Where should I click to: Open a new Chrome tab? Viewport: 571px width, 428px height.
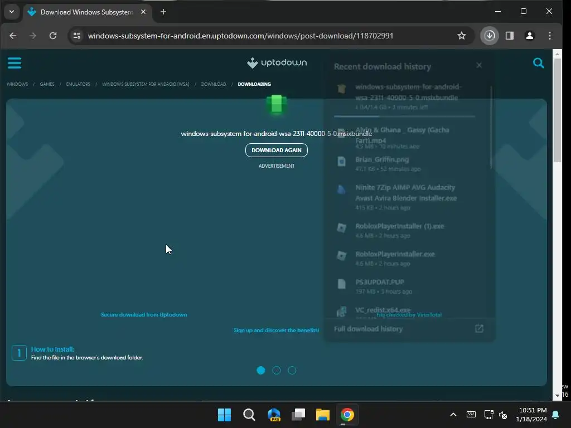click(x=163, y=12)
